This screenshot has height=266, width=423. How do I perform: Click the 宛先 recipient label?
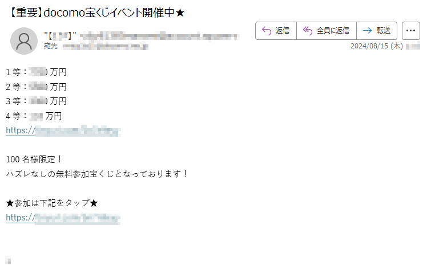click(51, 46)
